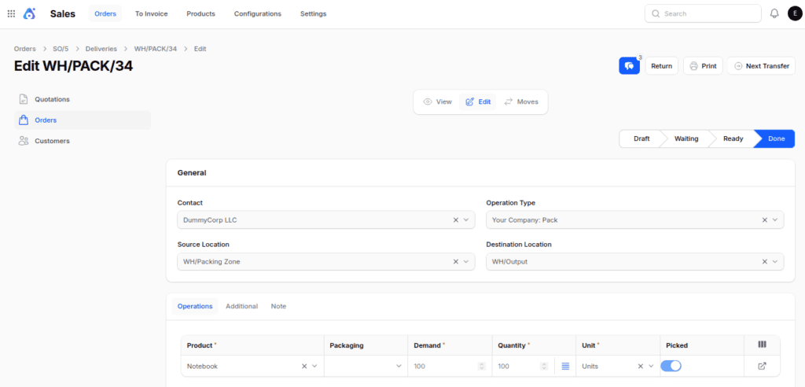Open the Products menu
Viewport: 805px width, 387px height.
pyautogui.click(x=200, y=14)
